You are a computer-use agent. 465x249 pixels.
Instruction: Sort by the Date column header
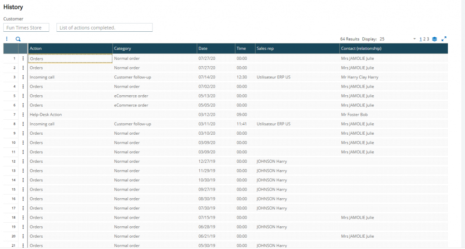pos(216,48)
